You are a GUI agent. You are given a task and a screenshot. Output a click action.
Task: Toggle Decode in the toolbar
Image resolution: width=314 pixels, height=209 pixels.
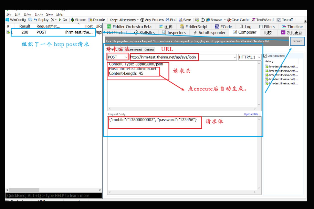click(x=97, y=20)
